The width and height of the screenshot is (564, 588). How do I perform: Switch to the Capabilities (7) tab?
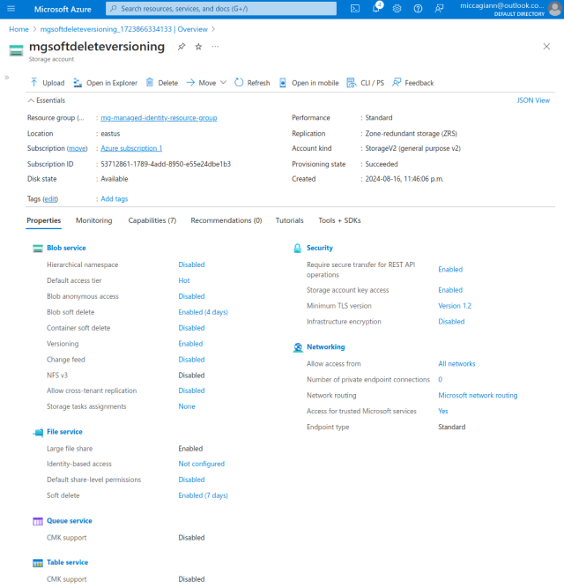click(152, 220)
